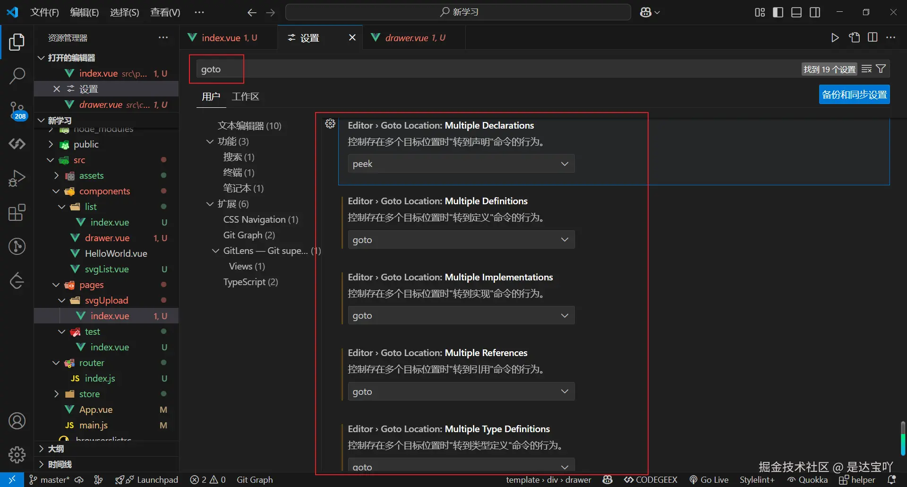The height and width of the screenshot is (487, 907).
Task: Open the 文件(F) menu
Action: 44,12
